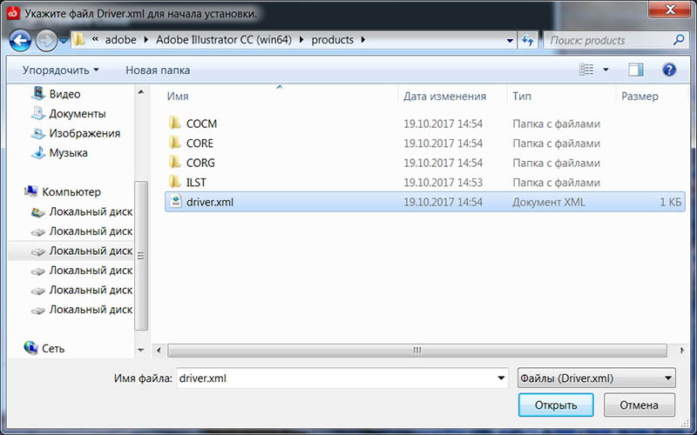697x435 pixels.
Task: Sort by 'Имя' column header
Action: click(178, 97)
